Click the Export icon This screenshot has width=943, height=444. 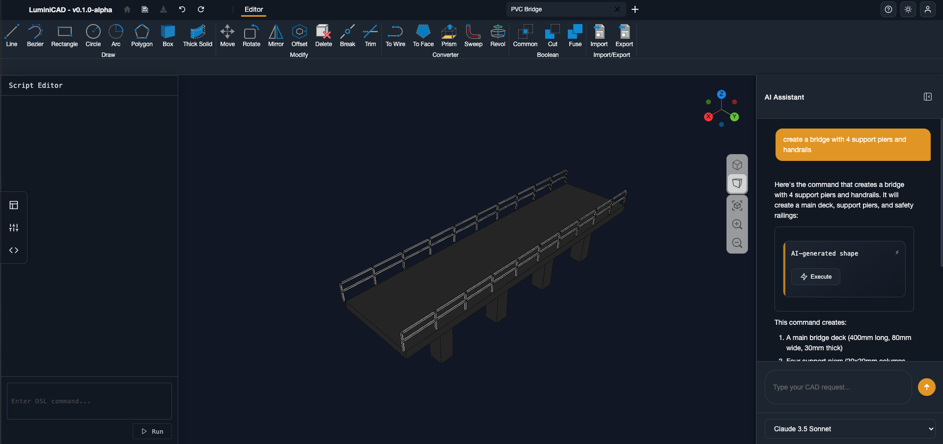point(624,35)
